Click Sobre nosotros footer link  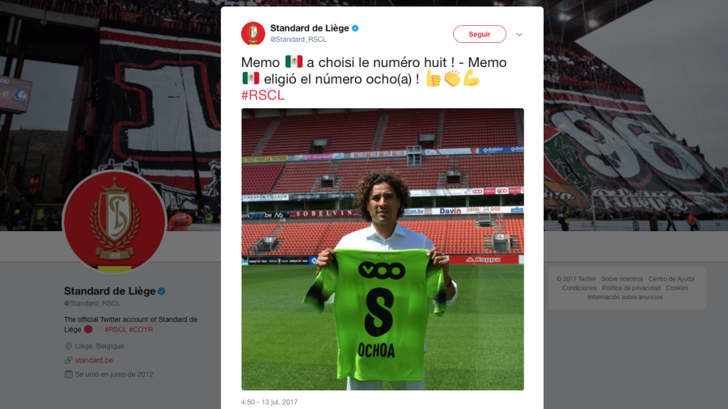pyautogui.click(x=622, y=279)
